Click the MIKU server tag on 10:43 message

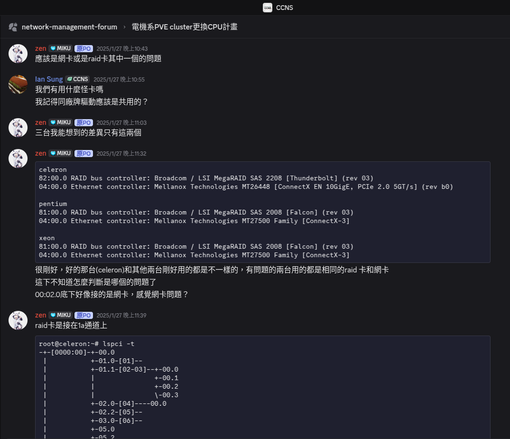[x=60, y=48]
